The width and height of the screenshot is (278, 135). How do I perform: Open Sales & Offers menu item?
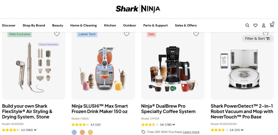pos(186,25)
